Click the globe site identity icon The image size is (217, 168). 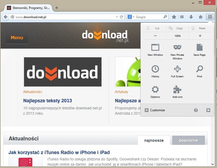click(12, 17)
